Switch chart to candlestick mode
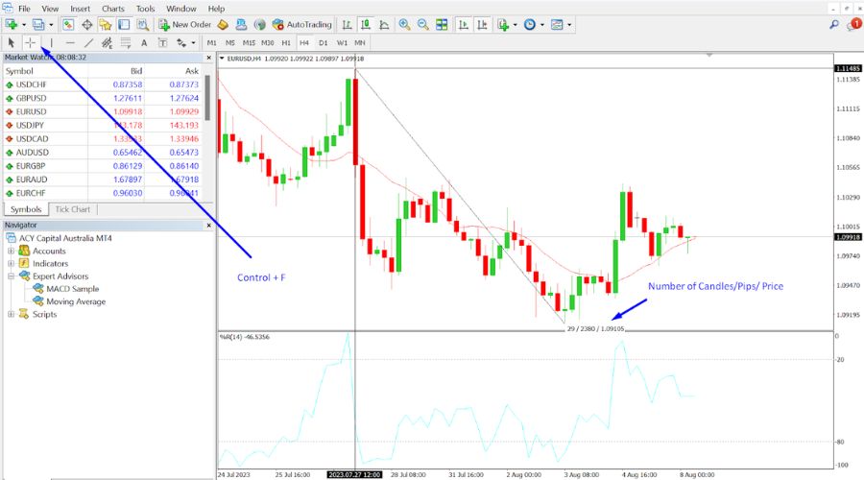The image size is (864, 480). 361,24
